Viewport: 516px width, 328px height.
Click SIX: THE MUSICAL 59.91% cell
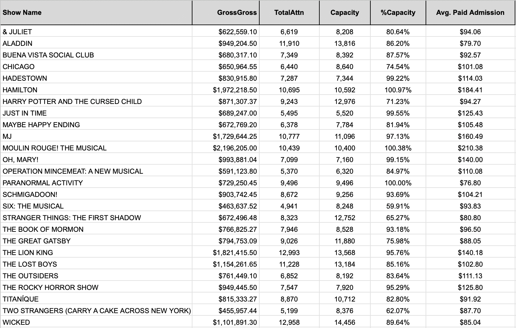tap(398, 206)
